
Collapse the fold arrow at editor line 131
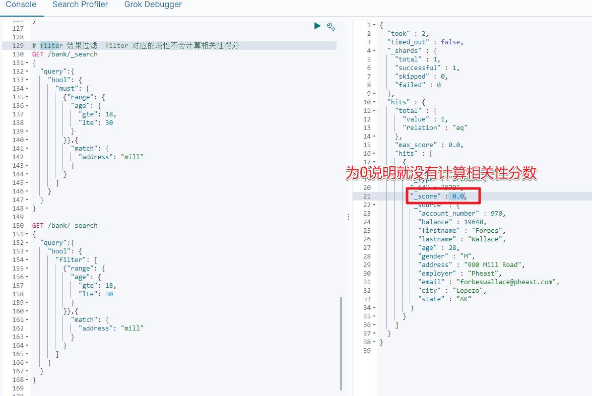coord(27,63)
